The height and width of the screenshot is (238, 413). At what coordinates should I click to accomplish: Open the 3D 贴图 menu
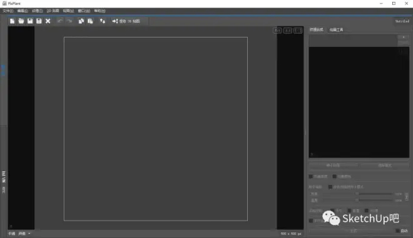(x=53, y=11)
